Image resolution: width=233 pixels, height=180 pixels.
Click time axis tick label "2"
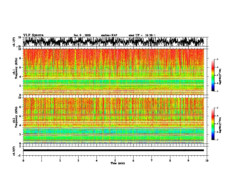60,161
